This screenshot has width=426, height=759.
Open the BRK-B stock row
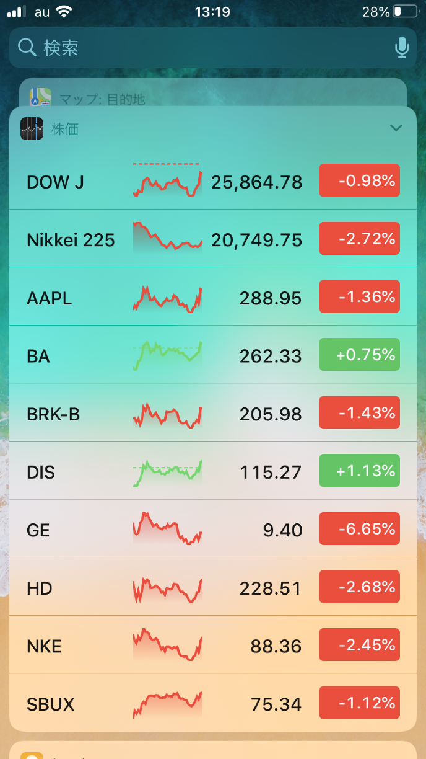click(212, 413)
